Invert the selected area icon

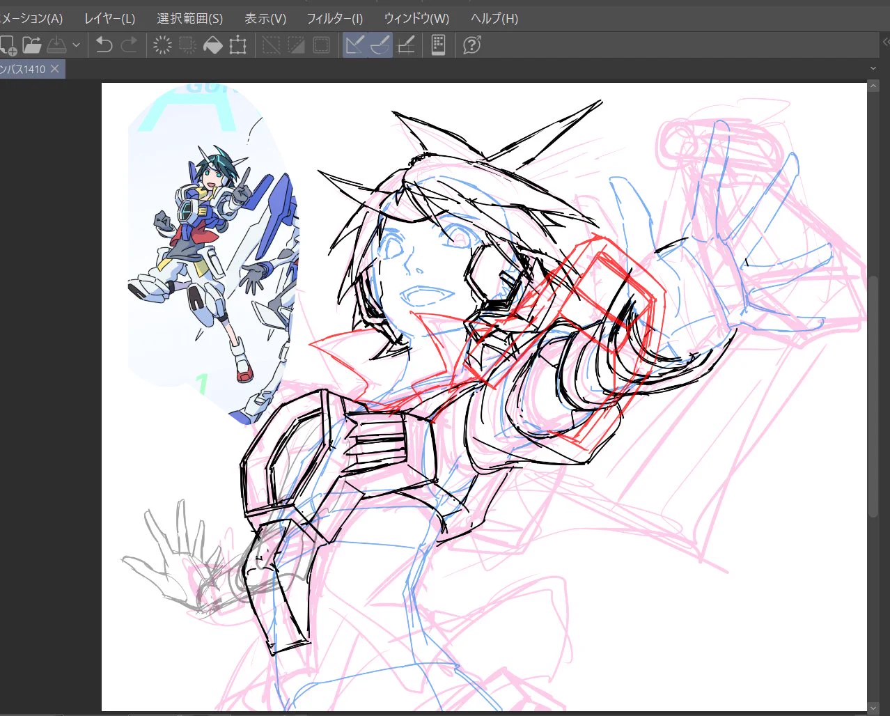point(297,45)
